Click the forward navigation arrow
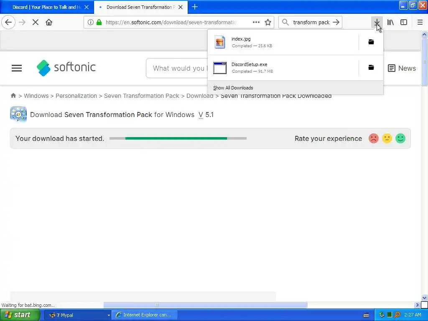Viewport: 428px width, 321px height. point(22,22)
